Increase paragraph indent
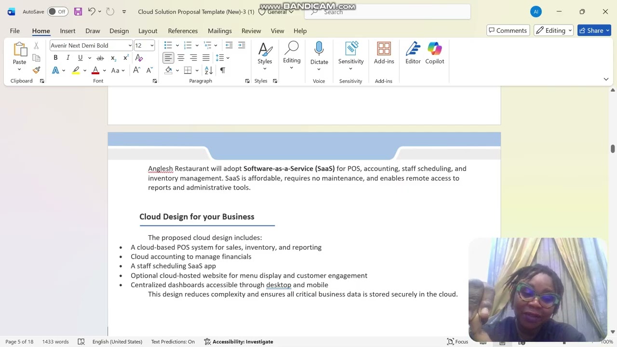The height and width of the screenshot is (347, 617). point(241,45)
